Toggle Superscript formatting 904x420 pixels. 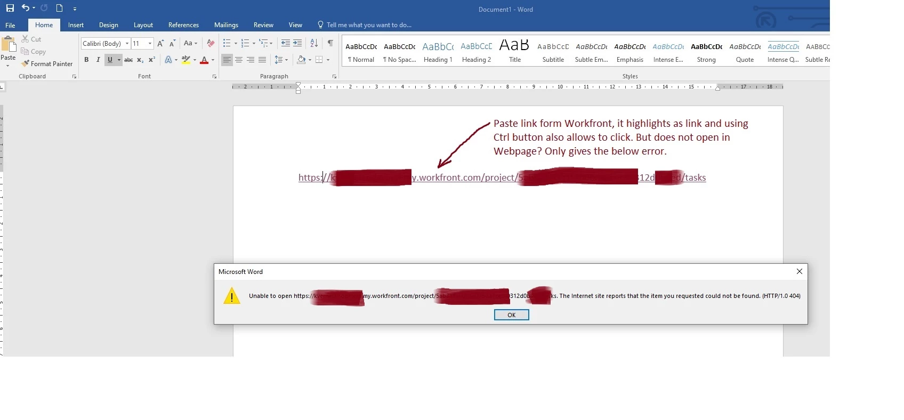(x=152, y=60)
